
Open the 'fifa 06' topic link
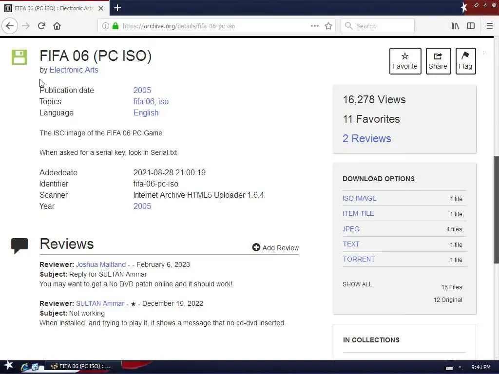(144, 101)
